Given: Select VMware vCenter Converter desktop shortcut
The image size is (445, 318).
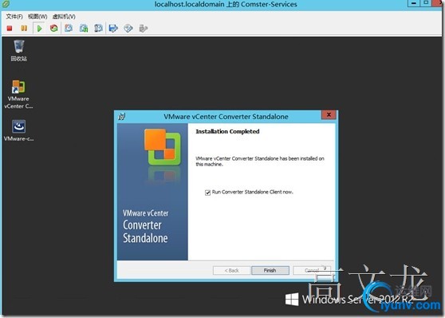Looking at the screenshot, I should [18, 94].
